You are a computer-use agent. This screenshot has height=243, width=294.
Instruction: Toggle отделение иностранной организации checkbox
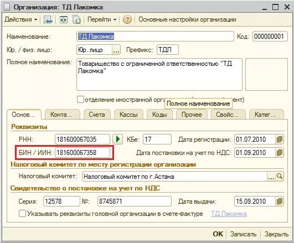point(80,100)
